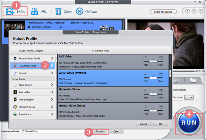Open the YouTube URL downloader icon
This screenshot has height=140, width=206.
(x=34, y=11)
